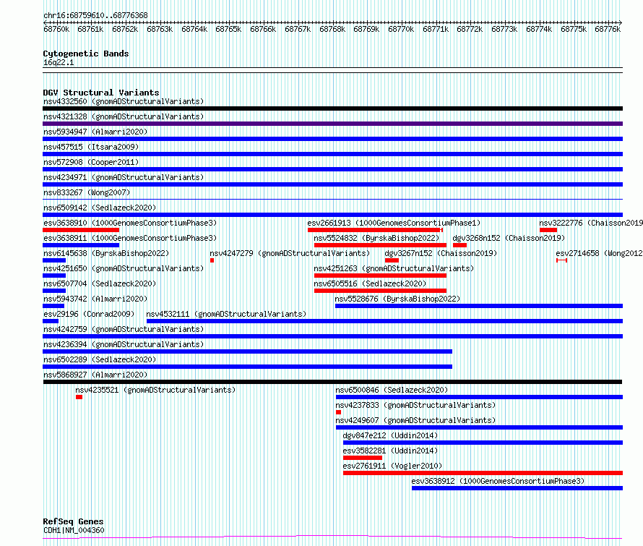Screen dimensions: 643x546
Task: Select nsv6507704 (Sedlazeck2020) label
Action: click(100, 283)
